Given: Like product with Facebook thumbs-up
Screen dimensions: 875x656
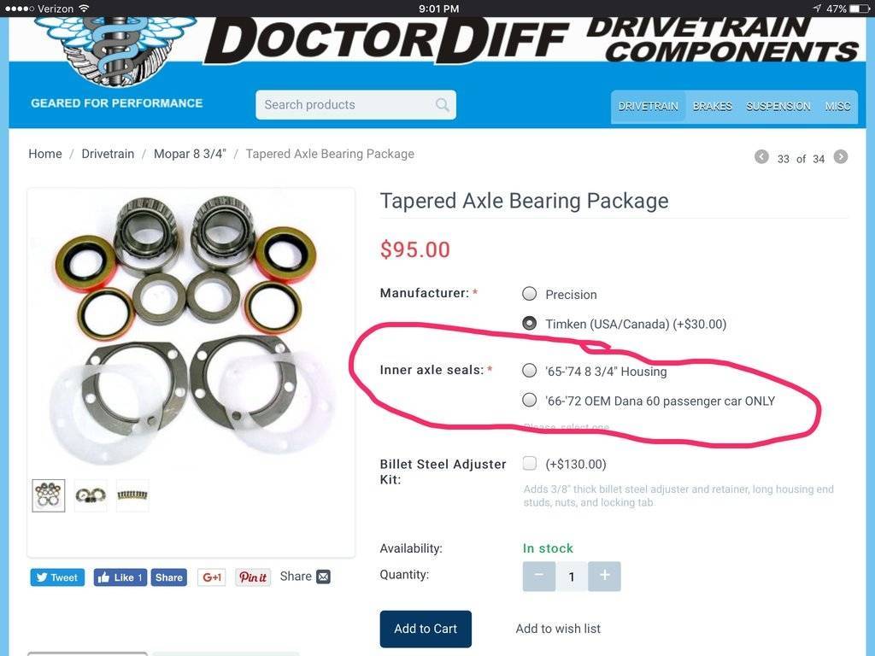Looking at the screenshot, I should (120, 577).
